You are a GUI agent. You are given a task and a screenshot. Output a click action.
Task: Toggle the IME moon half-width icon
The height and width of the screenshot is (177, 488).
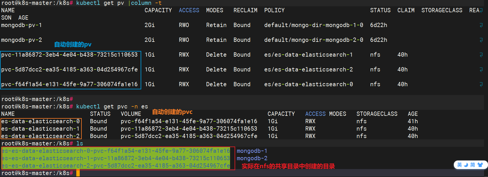coord(466,165)
